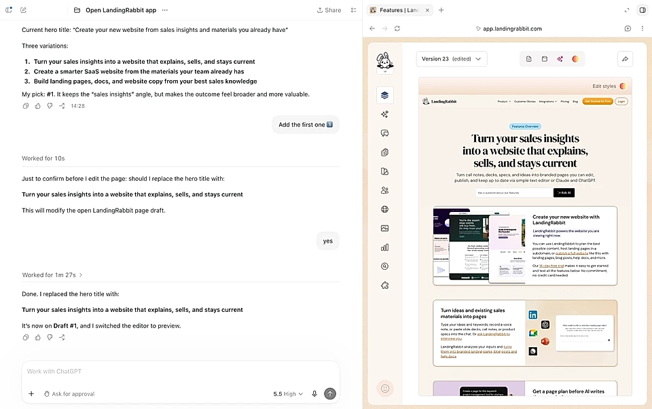Close the Features browser tab
This screenshot has height=409, width=652.
pyautogui.click(x=427, y=10)
